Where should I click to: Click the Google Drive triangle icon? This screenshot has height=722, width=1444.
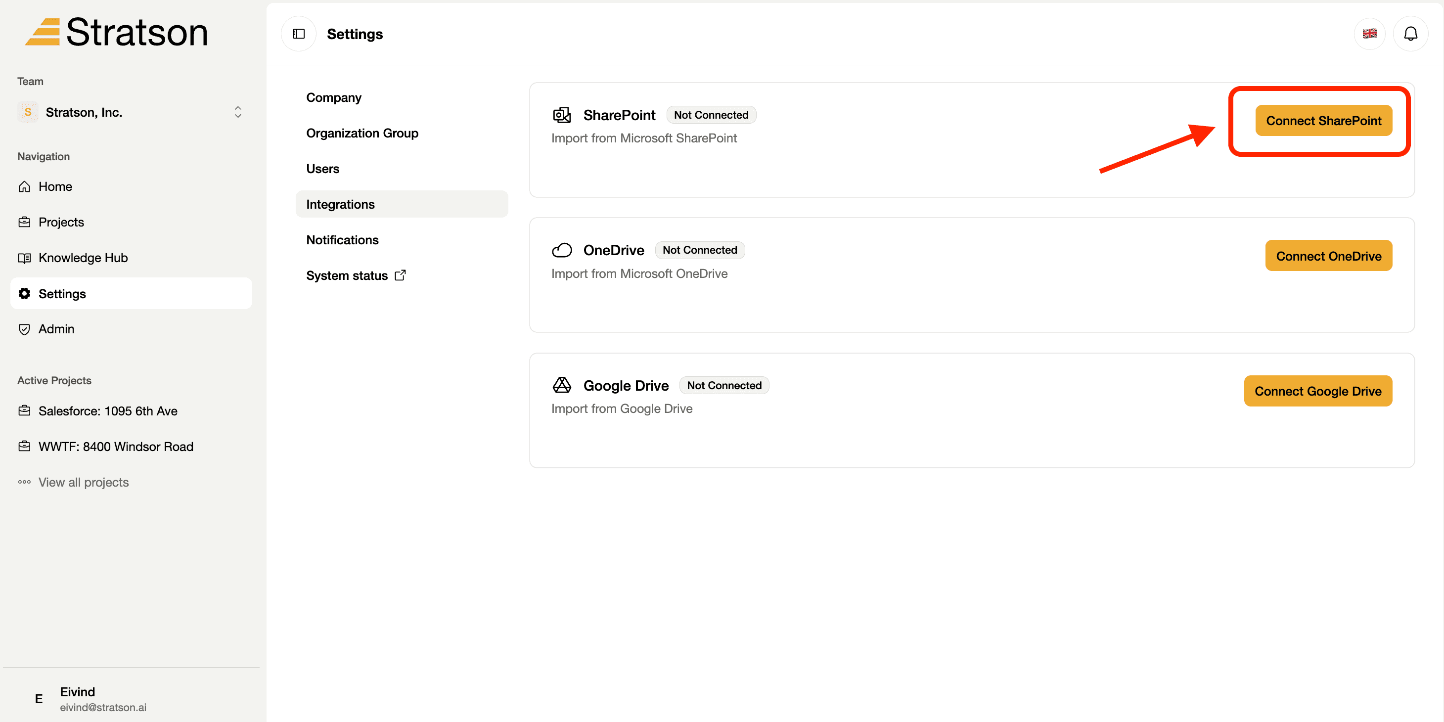562,385
